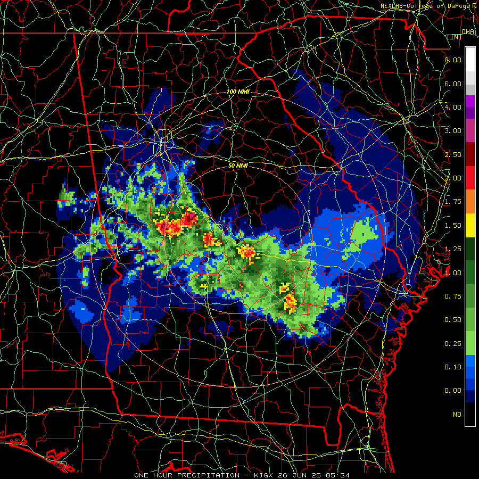This screenshot has width=479, height=479.
Task: Select the bright red swatch in the scale
Action: (470, 178)
